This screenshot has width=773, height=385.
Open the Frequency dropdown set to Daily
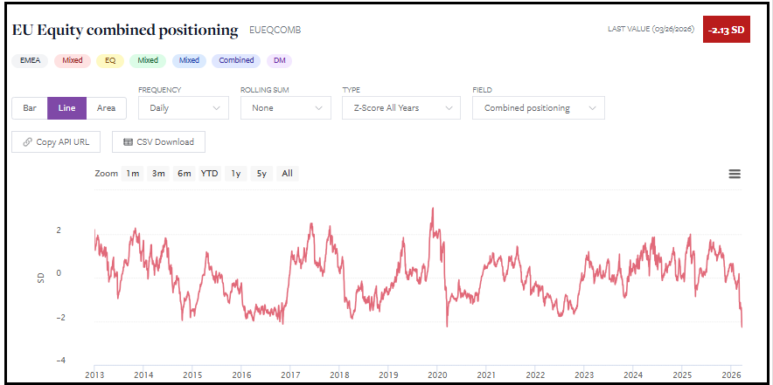[x=184, y=108]
